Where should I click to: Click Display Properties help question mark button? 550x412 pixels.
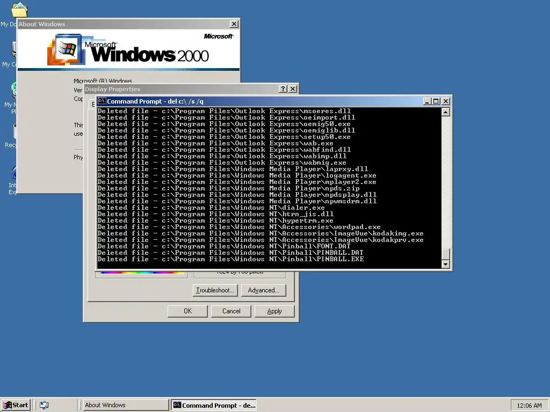[x=283, y=89]
